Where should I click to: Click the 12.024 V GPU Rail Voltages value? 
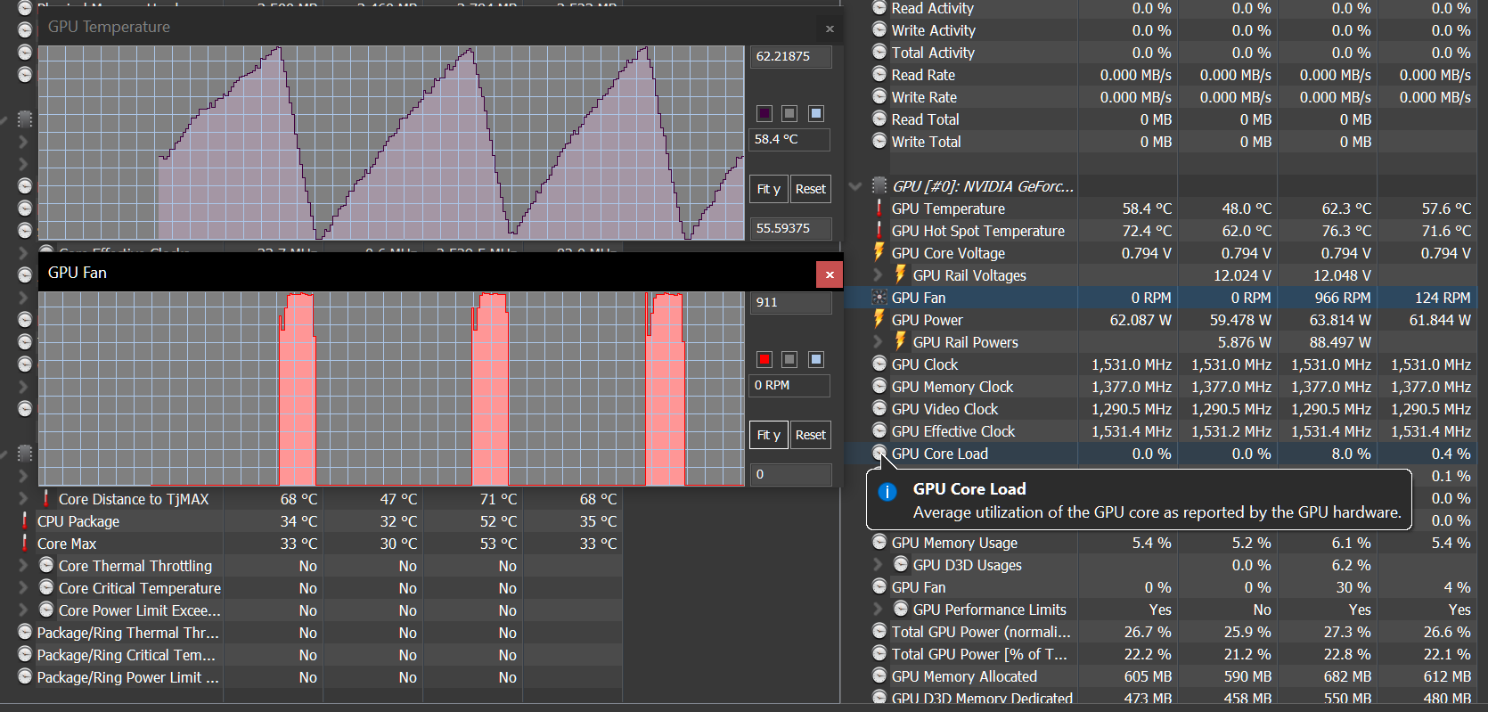pyautogui.click(x=1242, y=275)
